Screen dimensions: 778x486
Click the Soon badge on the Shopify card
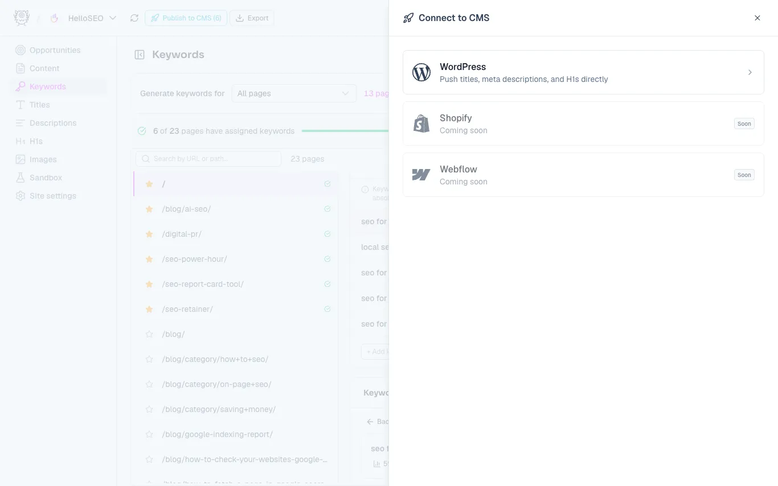[x=744, y=123]
